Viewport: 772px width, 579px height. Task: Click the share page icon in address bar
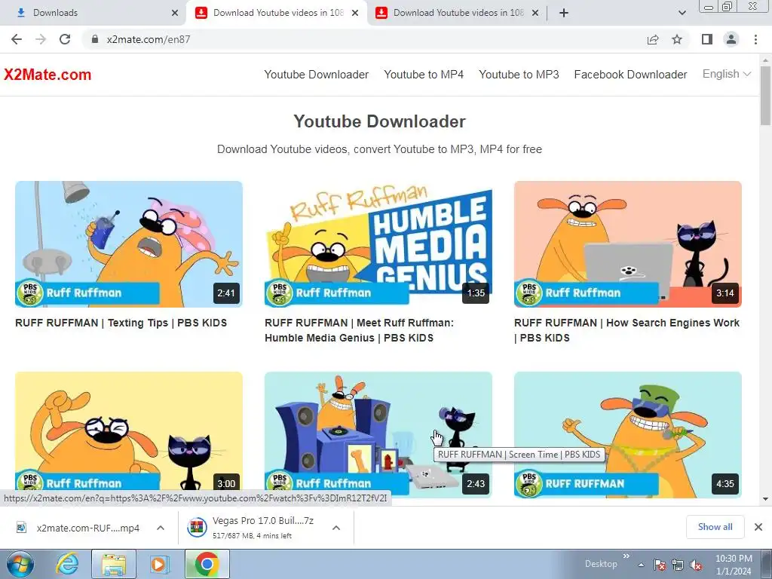point(653,39)
